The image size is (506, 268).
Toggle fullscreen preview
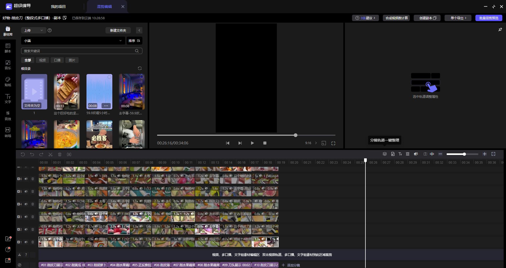(333, 143)
